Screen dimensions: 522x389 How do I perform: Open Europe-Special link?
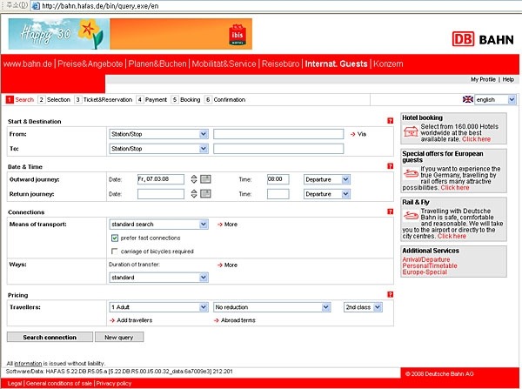click(425, 272)
